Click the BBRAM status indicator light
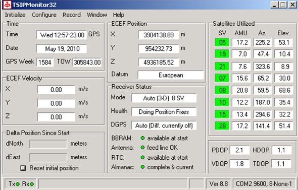Image resolution: width=298 pixels, height=190 pixels. [142, 138]
